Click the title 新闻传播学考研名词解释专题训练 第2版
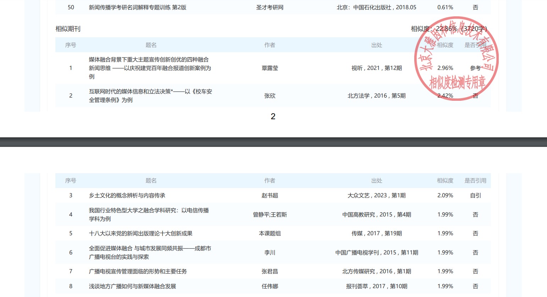 (x=137, y=7)
